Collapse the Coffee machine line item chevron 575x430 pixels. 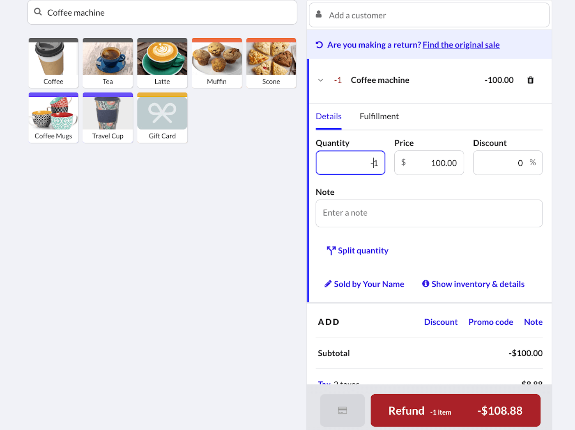point(321,80)
